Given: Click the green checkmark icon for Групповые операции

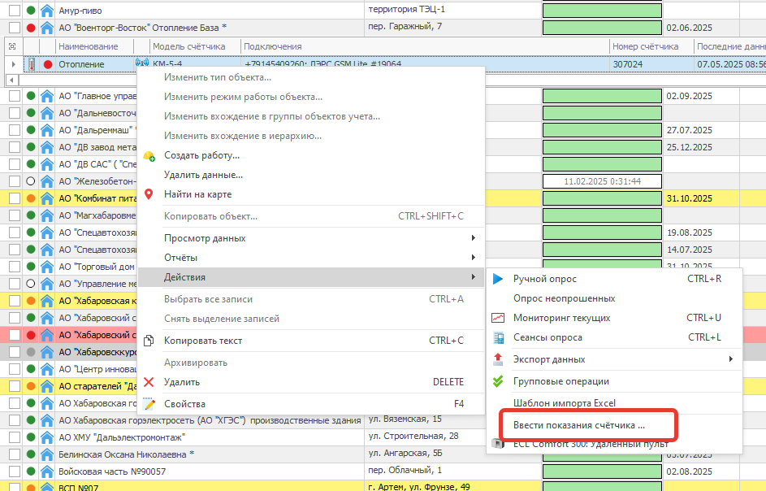Looking at the screenshot, I should pos(498,381).
